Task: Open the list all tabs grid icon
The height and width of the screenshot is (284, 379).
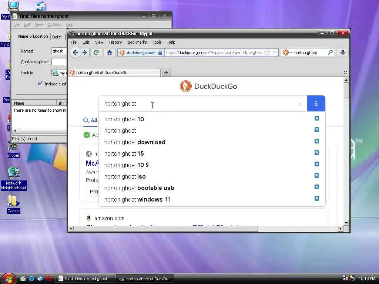Action: [x=346, y=72]
